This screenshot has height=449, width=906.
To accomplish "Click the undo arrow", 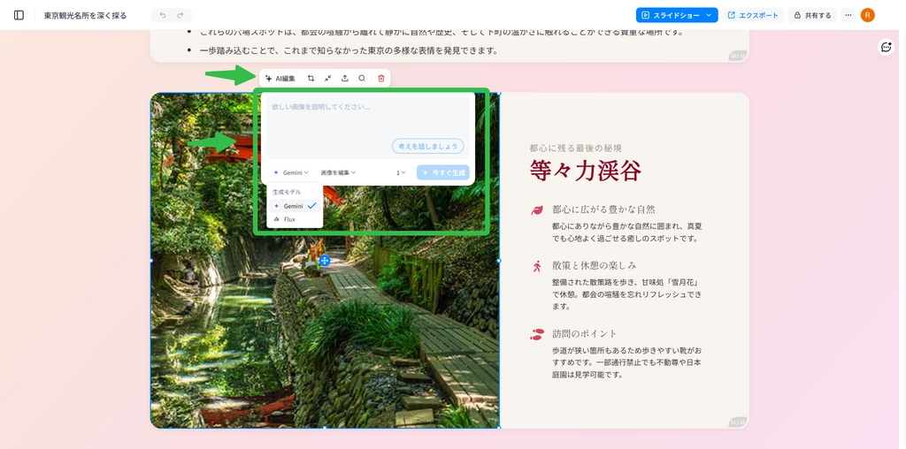I will [162, 15].
